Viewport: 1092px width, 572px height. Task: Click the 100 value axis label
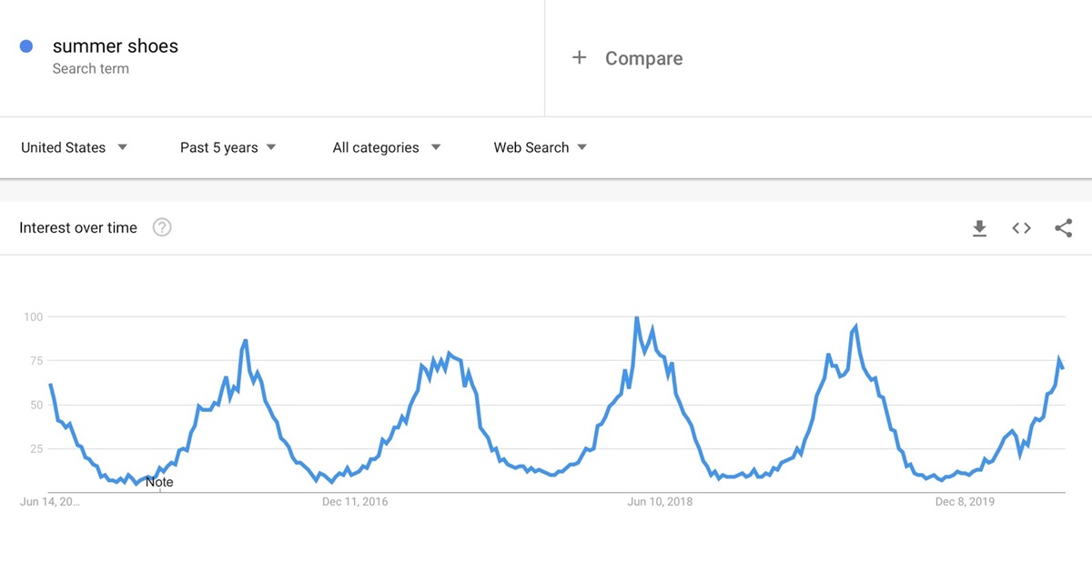click(34, 316)
